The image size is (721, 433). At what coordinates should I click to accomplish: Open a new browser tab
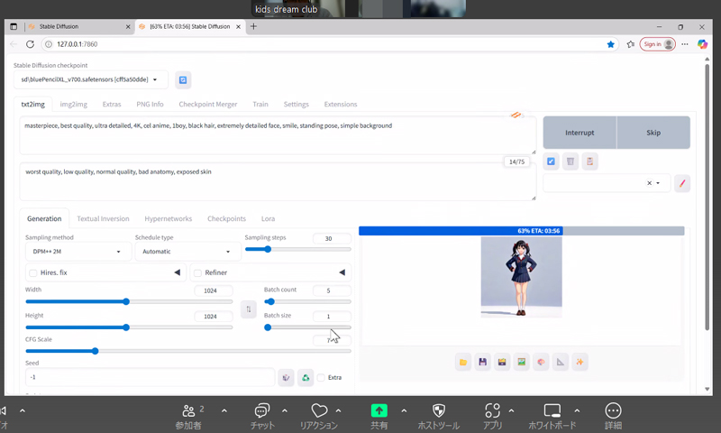[x=253, y=27]
